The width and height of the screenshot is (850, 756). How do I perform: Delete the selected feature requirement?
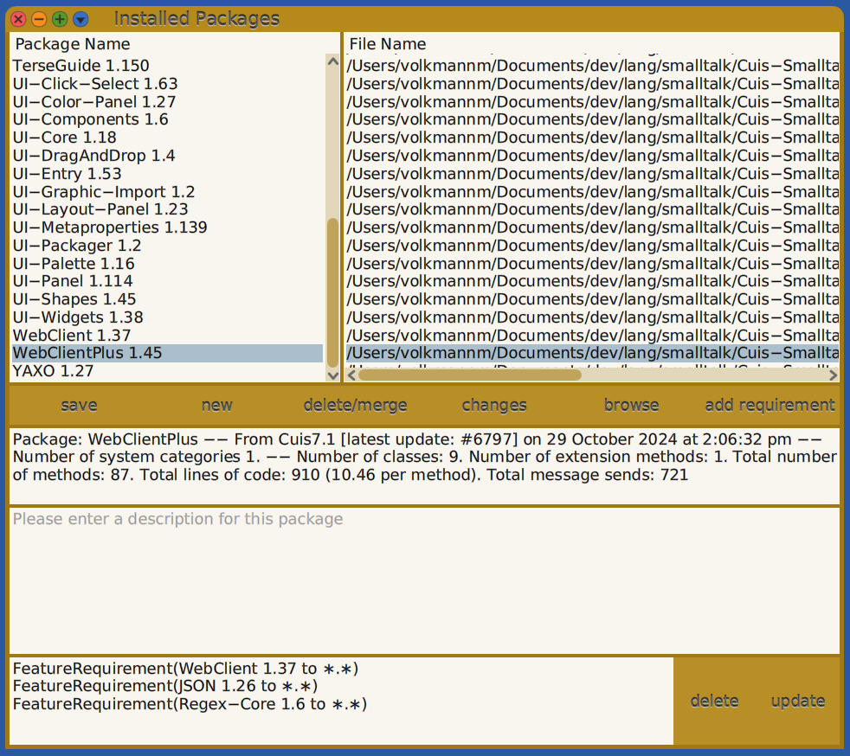click(714, 701)
